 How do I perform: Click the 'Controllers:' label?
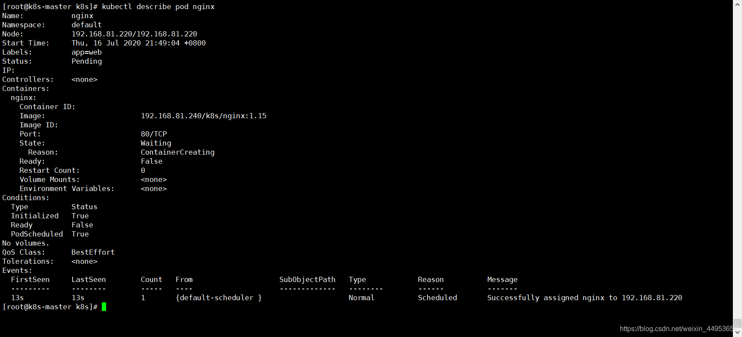(x=28, y=79)
